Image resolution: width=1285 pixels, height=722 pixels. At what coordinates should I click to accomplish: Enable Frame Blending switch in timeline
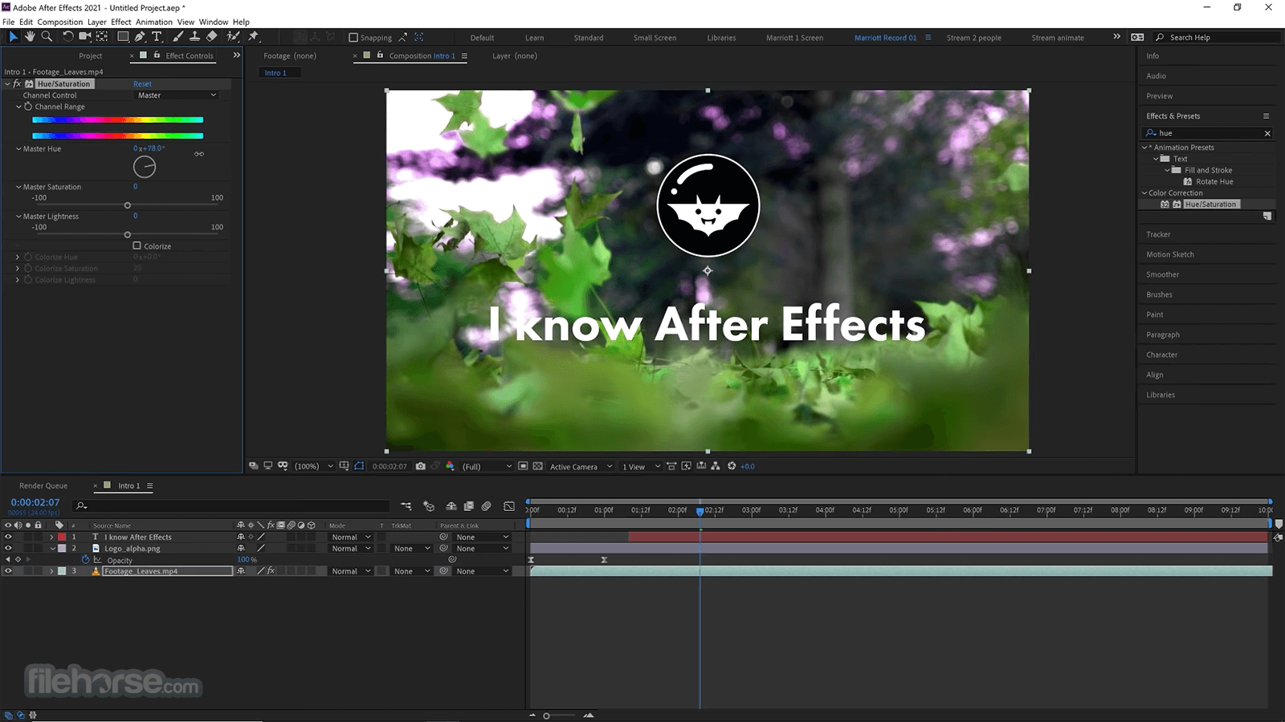coord(469,506)
